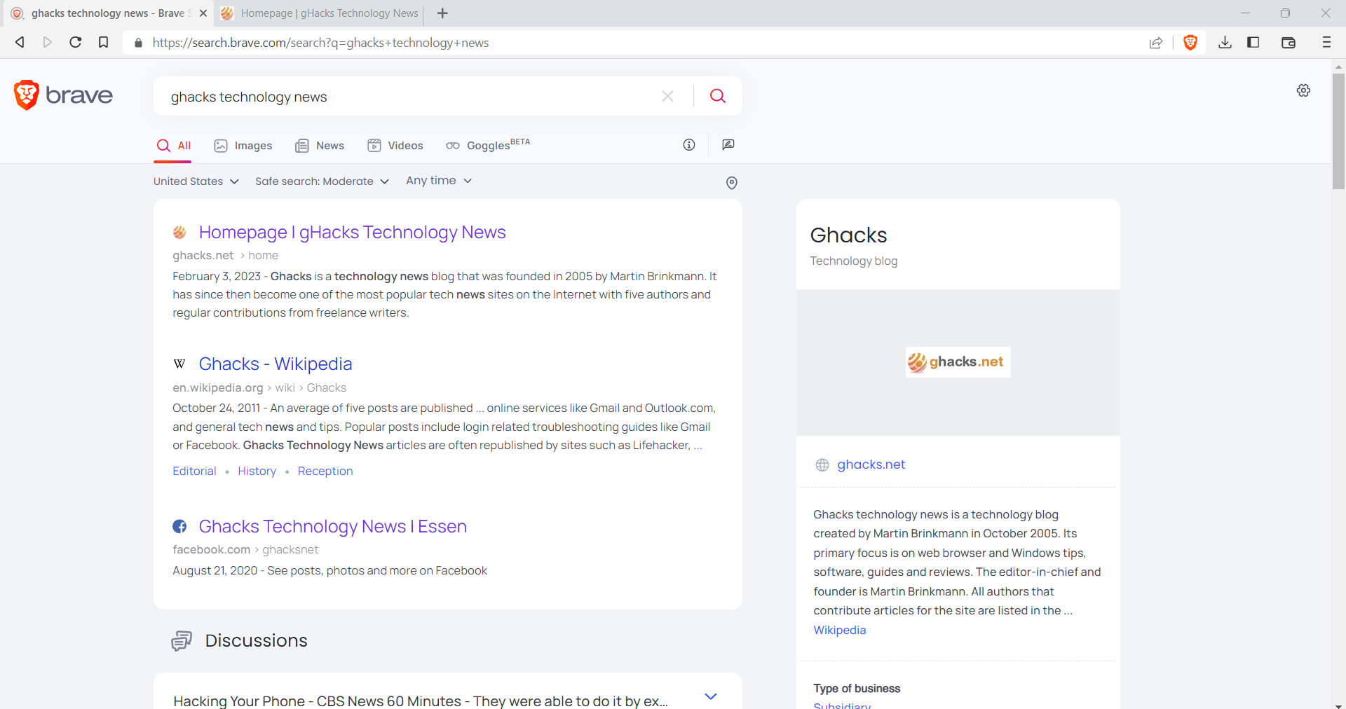Screen dimensions: 1346x709
Task: Open the Editorial sublink
Action: (x=194, y=471)
